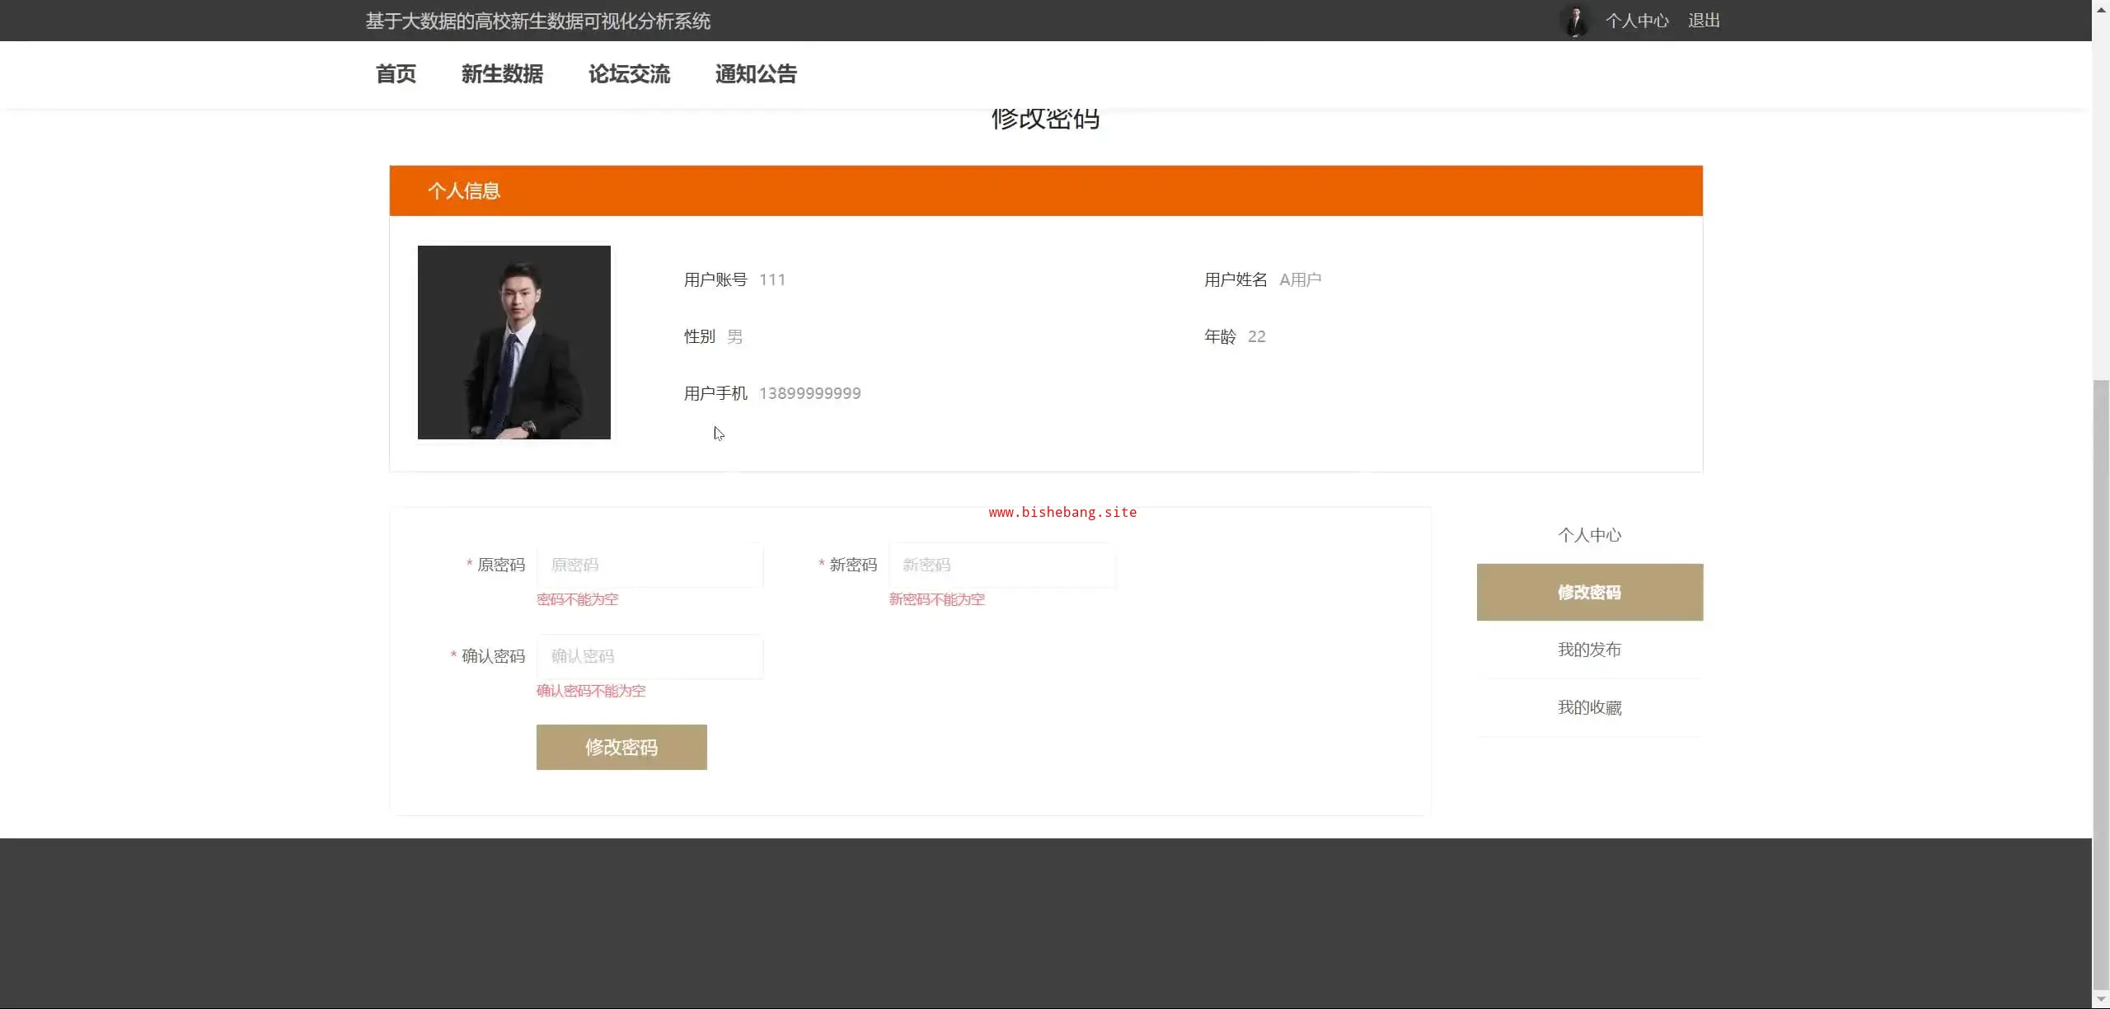The height and width of the screenshot is (1009, 2110).
Task: Focus the 确认密码 input field
Action: 649,657
